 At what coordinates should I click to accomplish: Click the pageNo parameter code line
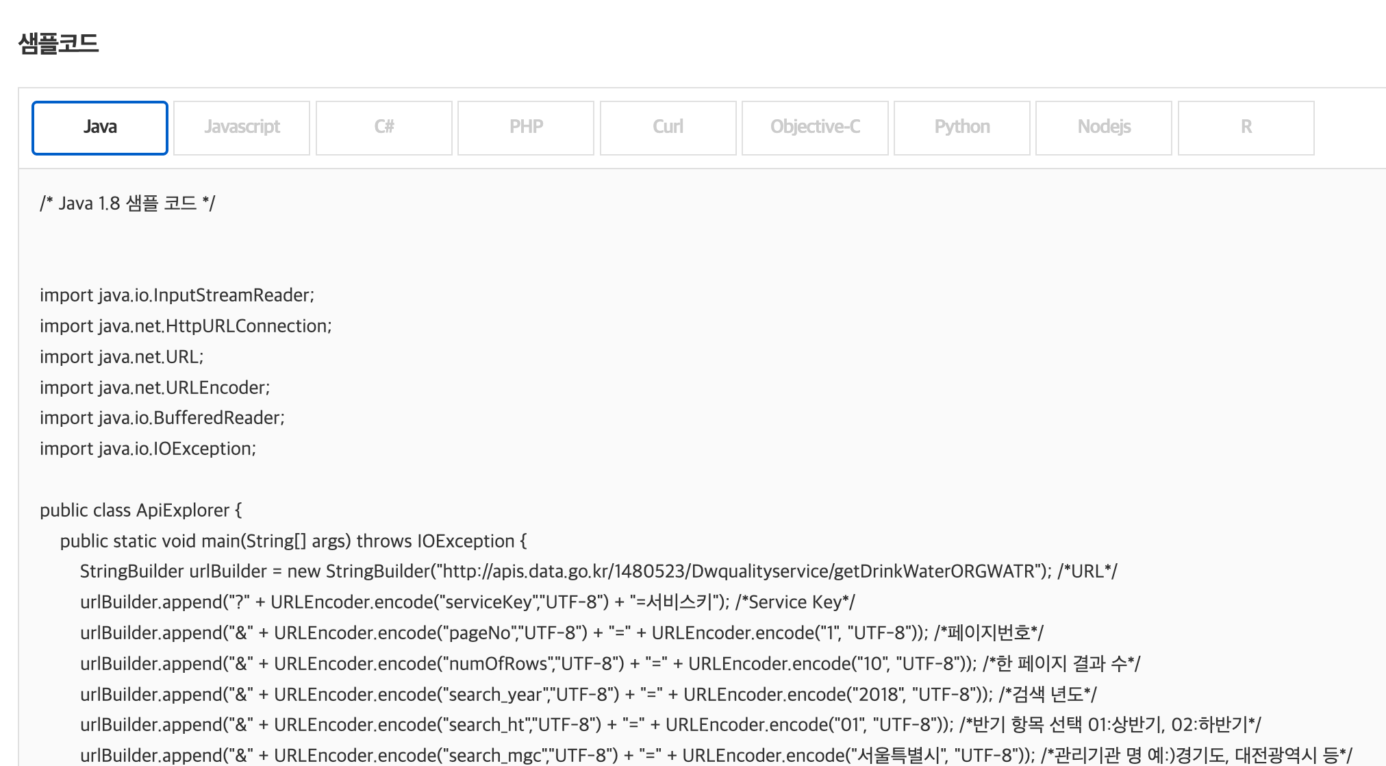(x=562, y=633)
